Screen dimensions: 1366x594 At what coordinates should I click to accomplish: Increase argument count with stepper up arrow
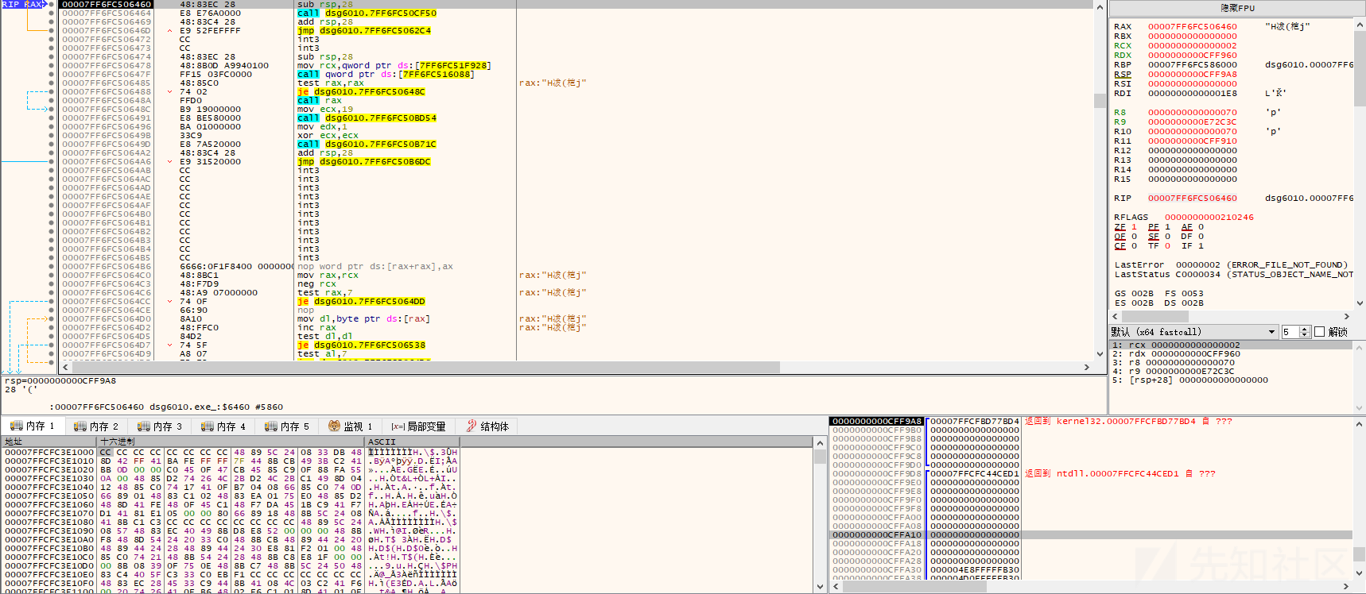tap(1305, 329)
